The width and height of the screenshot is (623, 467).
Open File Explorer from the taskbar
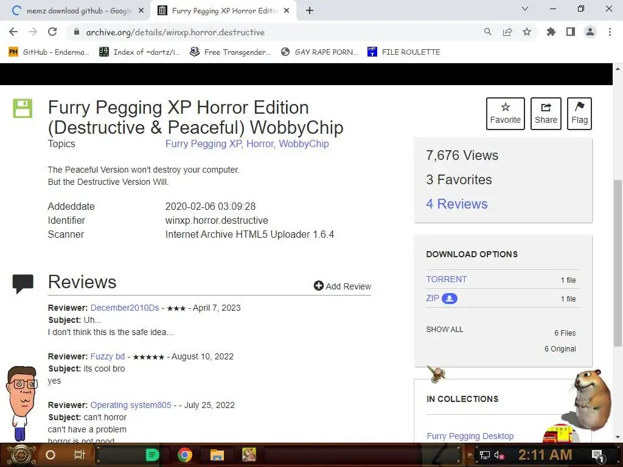(217, 455)
